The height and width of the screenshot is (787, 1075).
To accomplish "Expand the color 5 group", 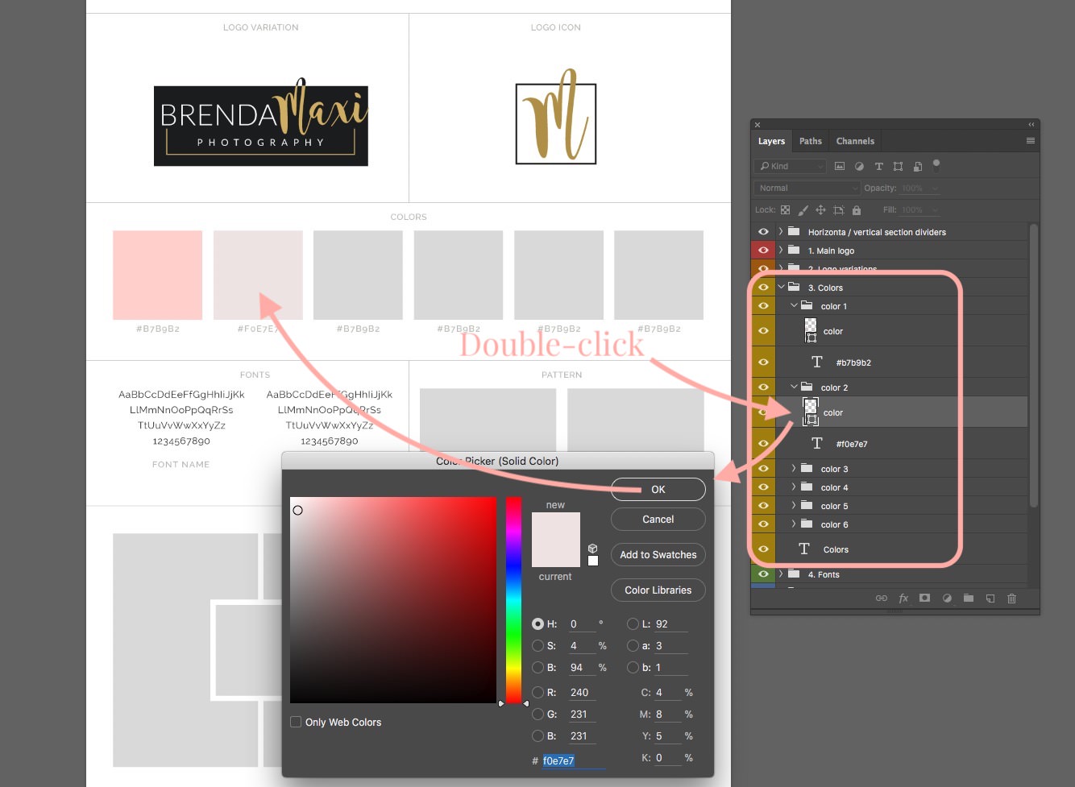I will (x=794, y=505).
